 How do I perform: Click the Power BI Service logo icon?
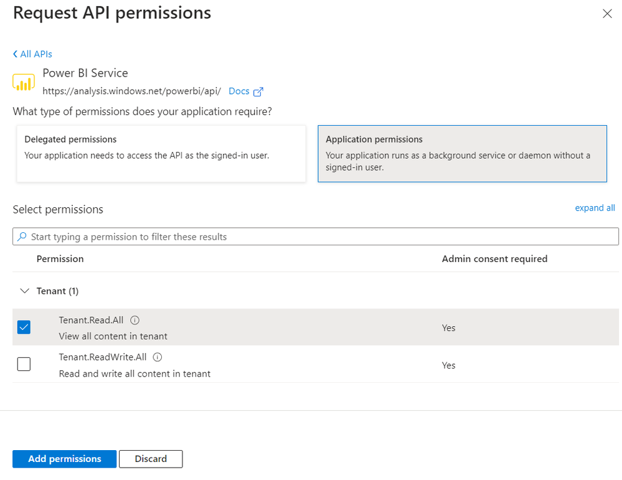24,82
